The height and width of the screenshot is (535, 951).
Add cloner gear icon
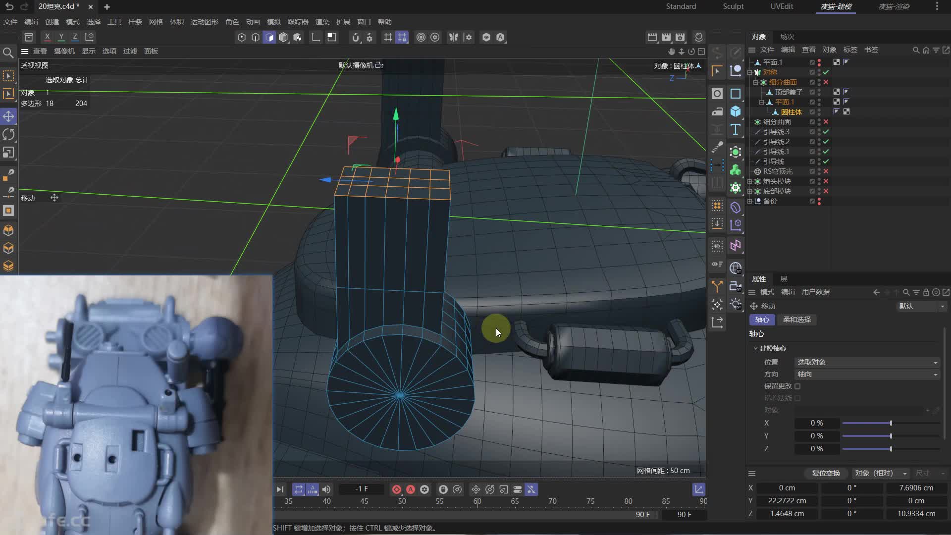[x=736, y=188]
